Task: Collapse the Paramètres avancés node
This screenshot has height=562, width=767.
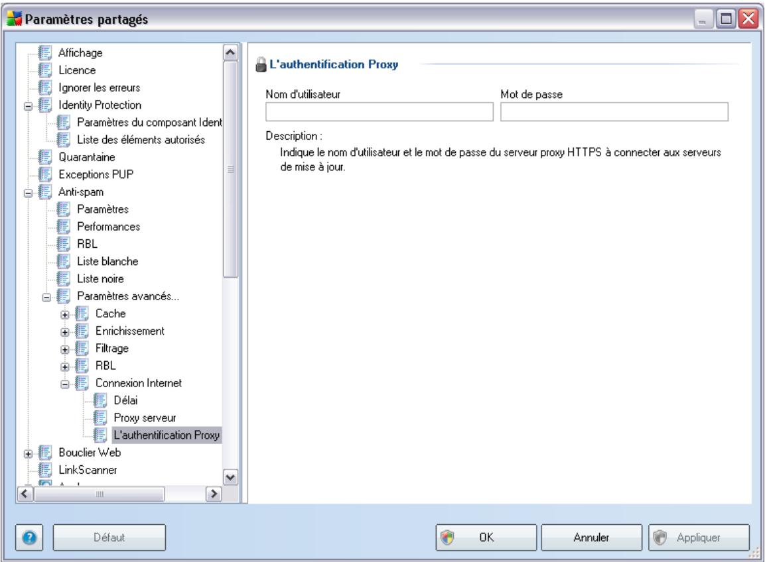Action: point(46,297)
